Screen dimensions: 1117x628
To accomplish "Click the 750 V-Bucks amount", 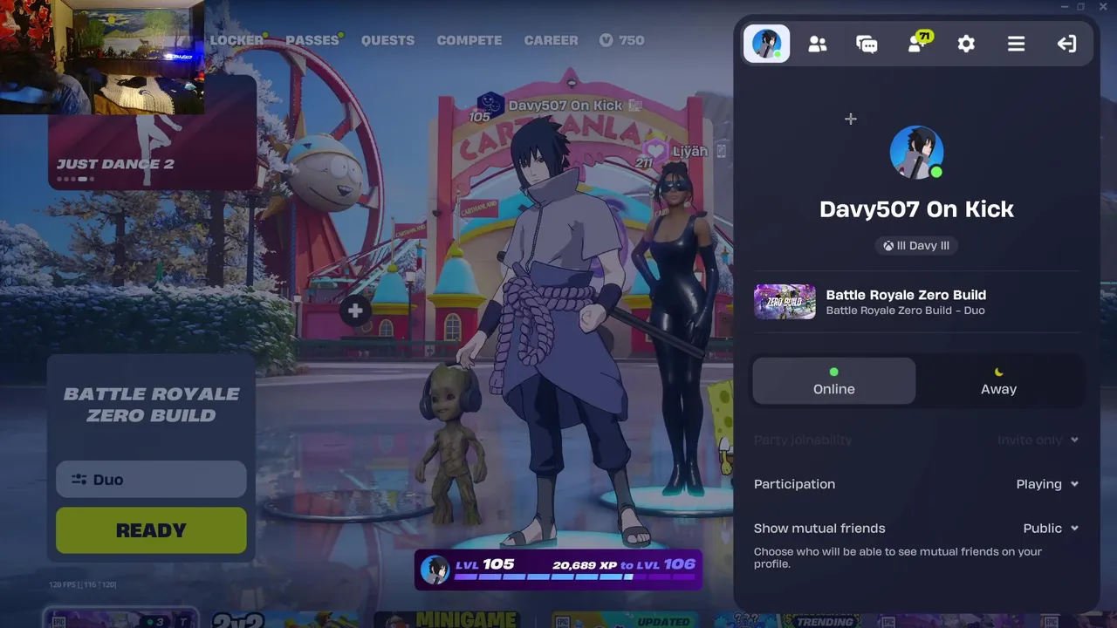I will pos(632,40).
